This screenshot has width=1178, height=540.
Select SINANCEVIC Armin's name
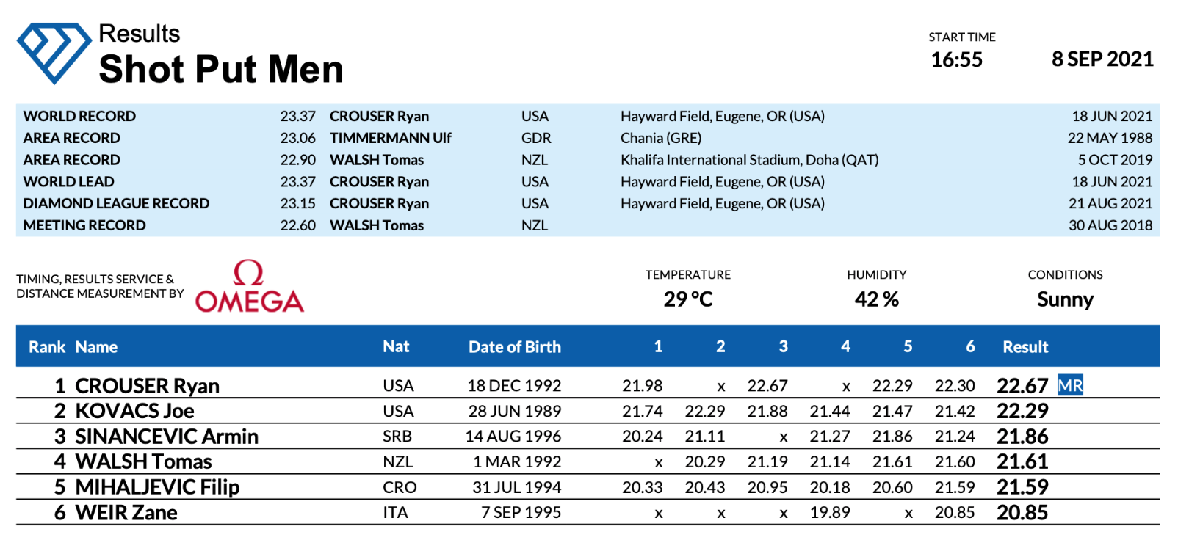click(167, 437)
